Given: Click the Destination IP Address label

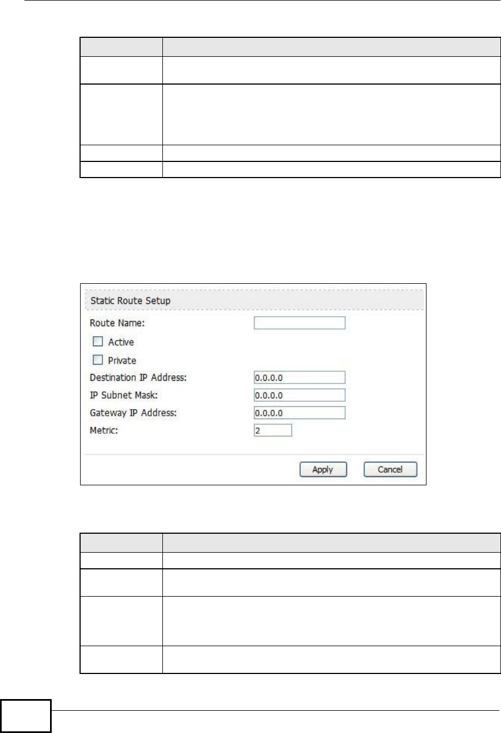Looking at the screenshot, I should pos(138,377).
